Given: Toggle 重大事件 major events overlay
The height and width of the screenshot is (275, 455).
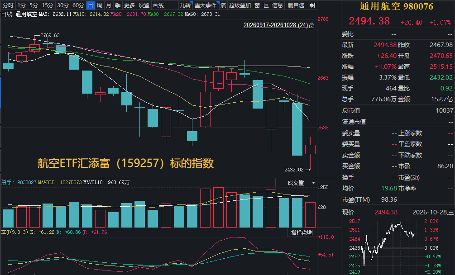Looking at the screenshot, I should [x=206, y=5].
